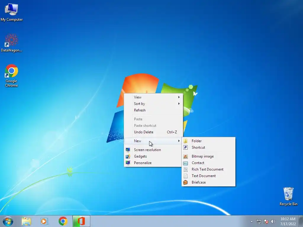Click the Contact card icon

click(x=186, y=163)
